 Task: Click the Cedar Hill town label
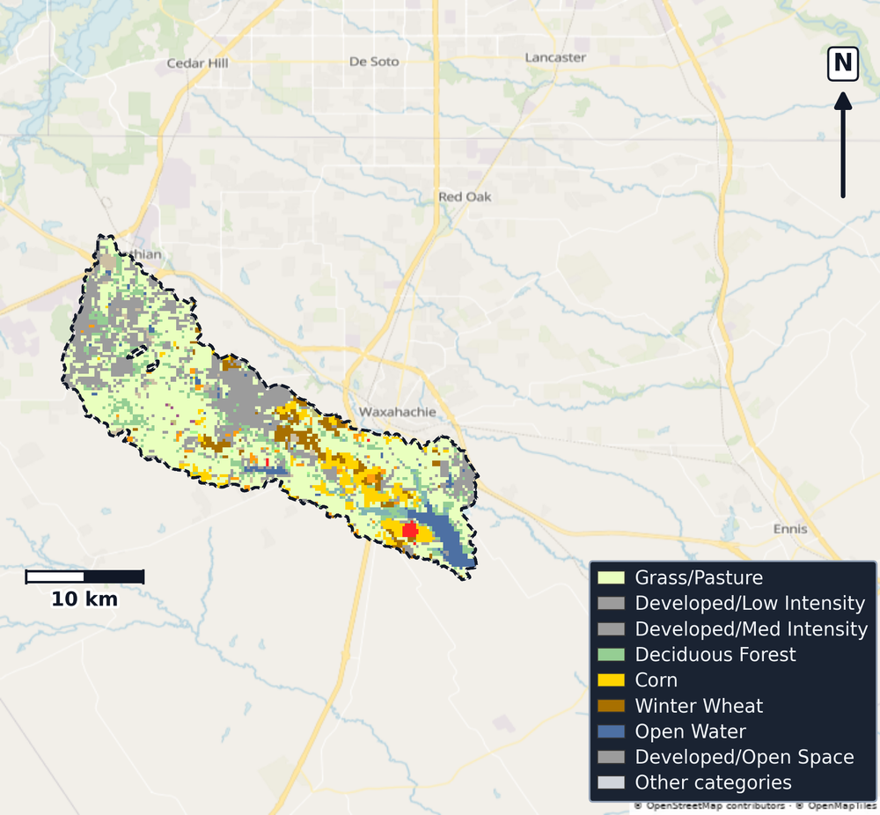click(197, 63)
